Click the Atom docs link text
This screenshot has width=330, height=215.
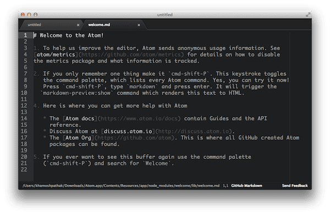[x=80, y=118]
